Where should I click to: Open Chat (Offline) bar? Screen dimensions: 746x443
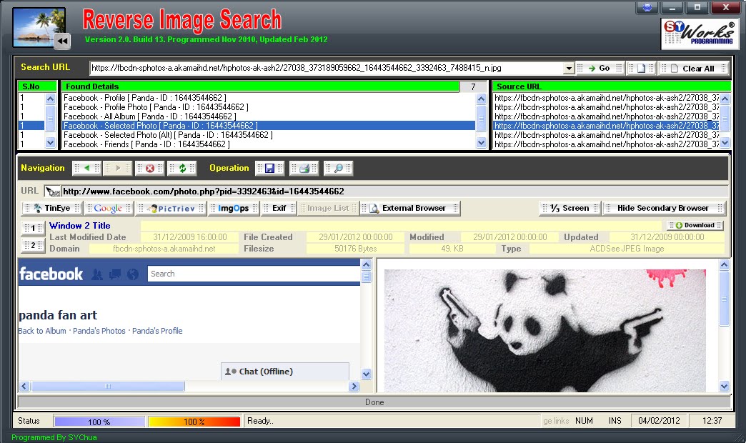(285, 372)
